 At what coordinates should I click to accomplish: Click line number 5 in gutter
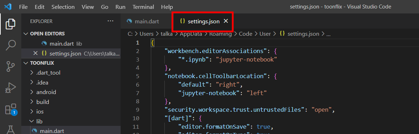point(137,76)
